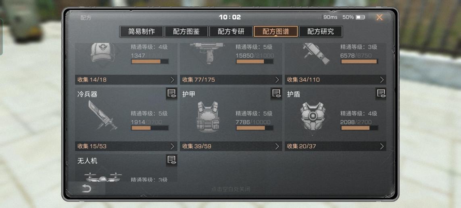The width and height of the screenshot is (461, 208).
Task: Switch to the 配方研究 tab
Action: pyautogui.click(x=321, y=31)
